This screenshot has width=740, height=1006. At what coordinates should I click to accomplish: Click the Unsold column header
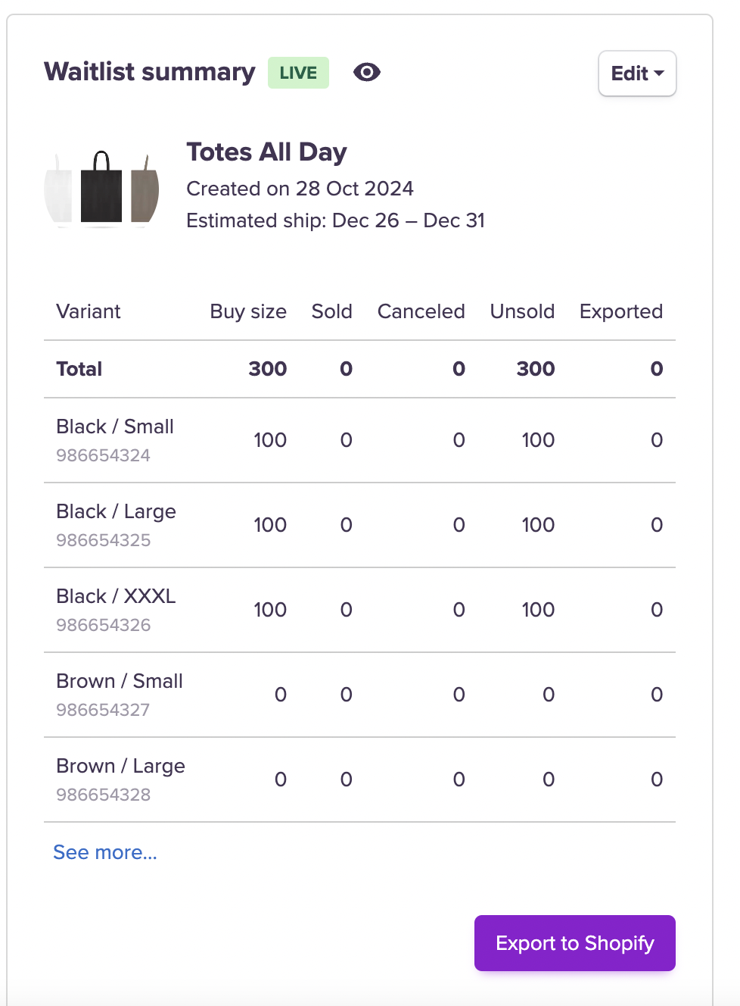click(x=522, y=311)
